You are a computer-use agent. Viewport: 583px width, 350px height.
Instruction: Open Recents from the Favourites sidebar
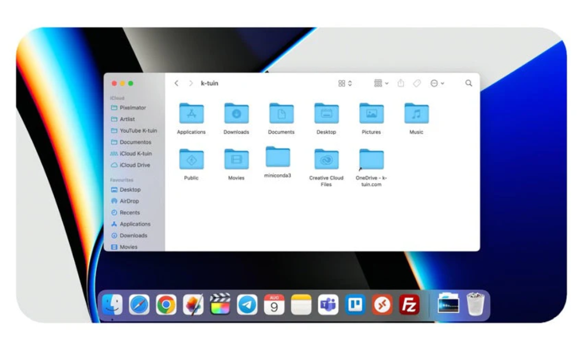[129, 213]
